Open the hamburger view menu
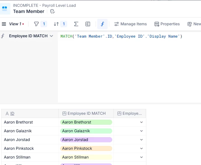201x165 pixels. click(x=4, y=24)
